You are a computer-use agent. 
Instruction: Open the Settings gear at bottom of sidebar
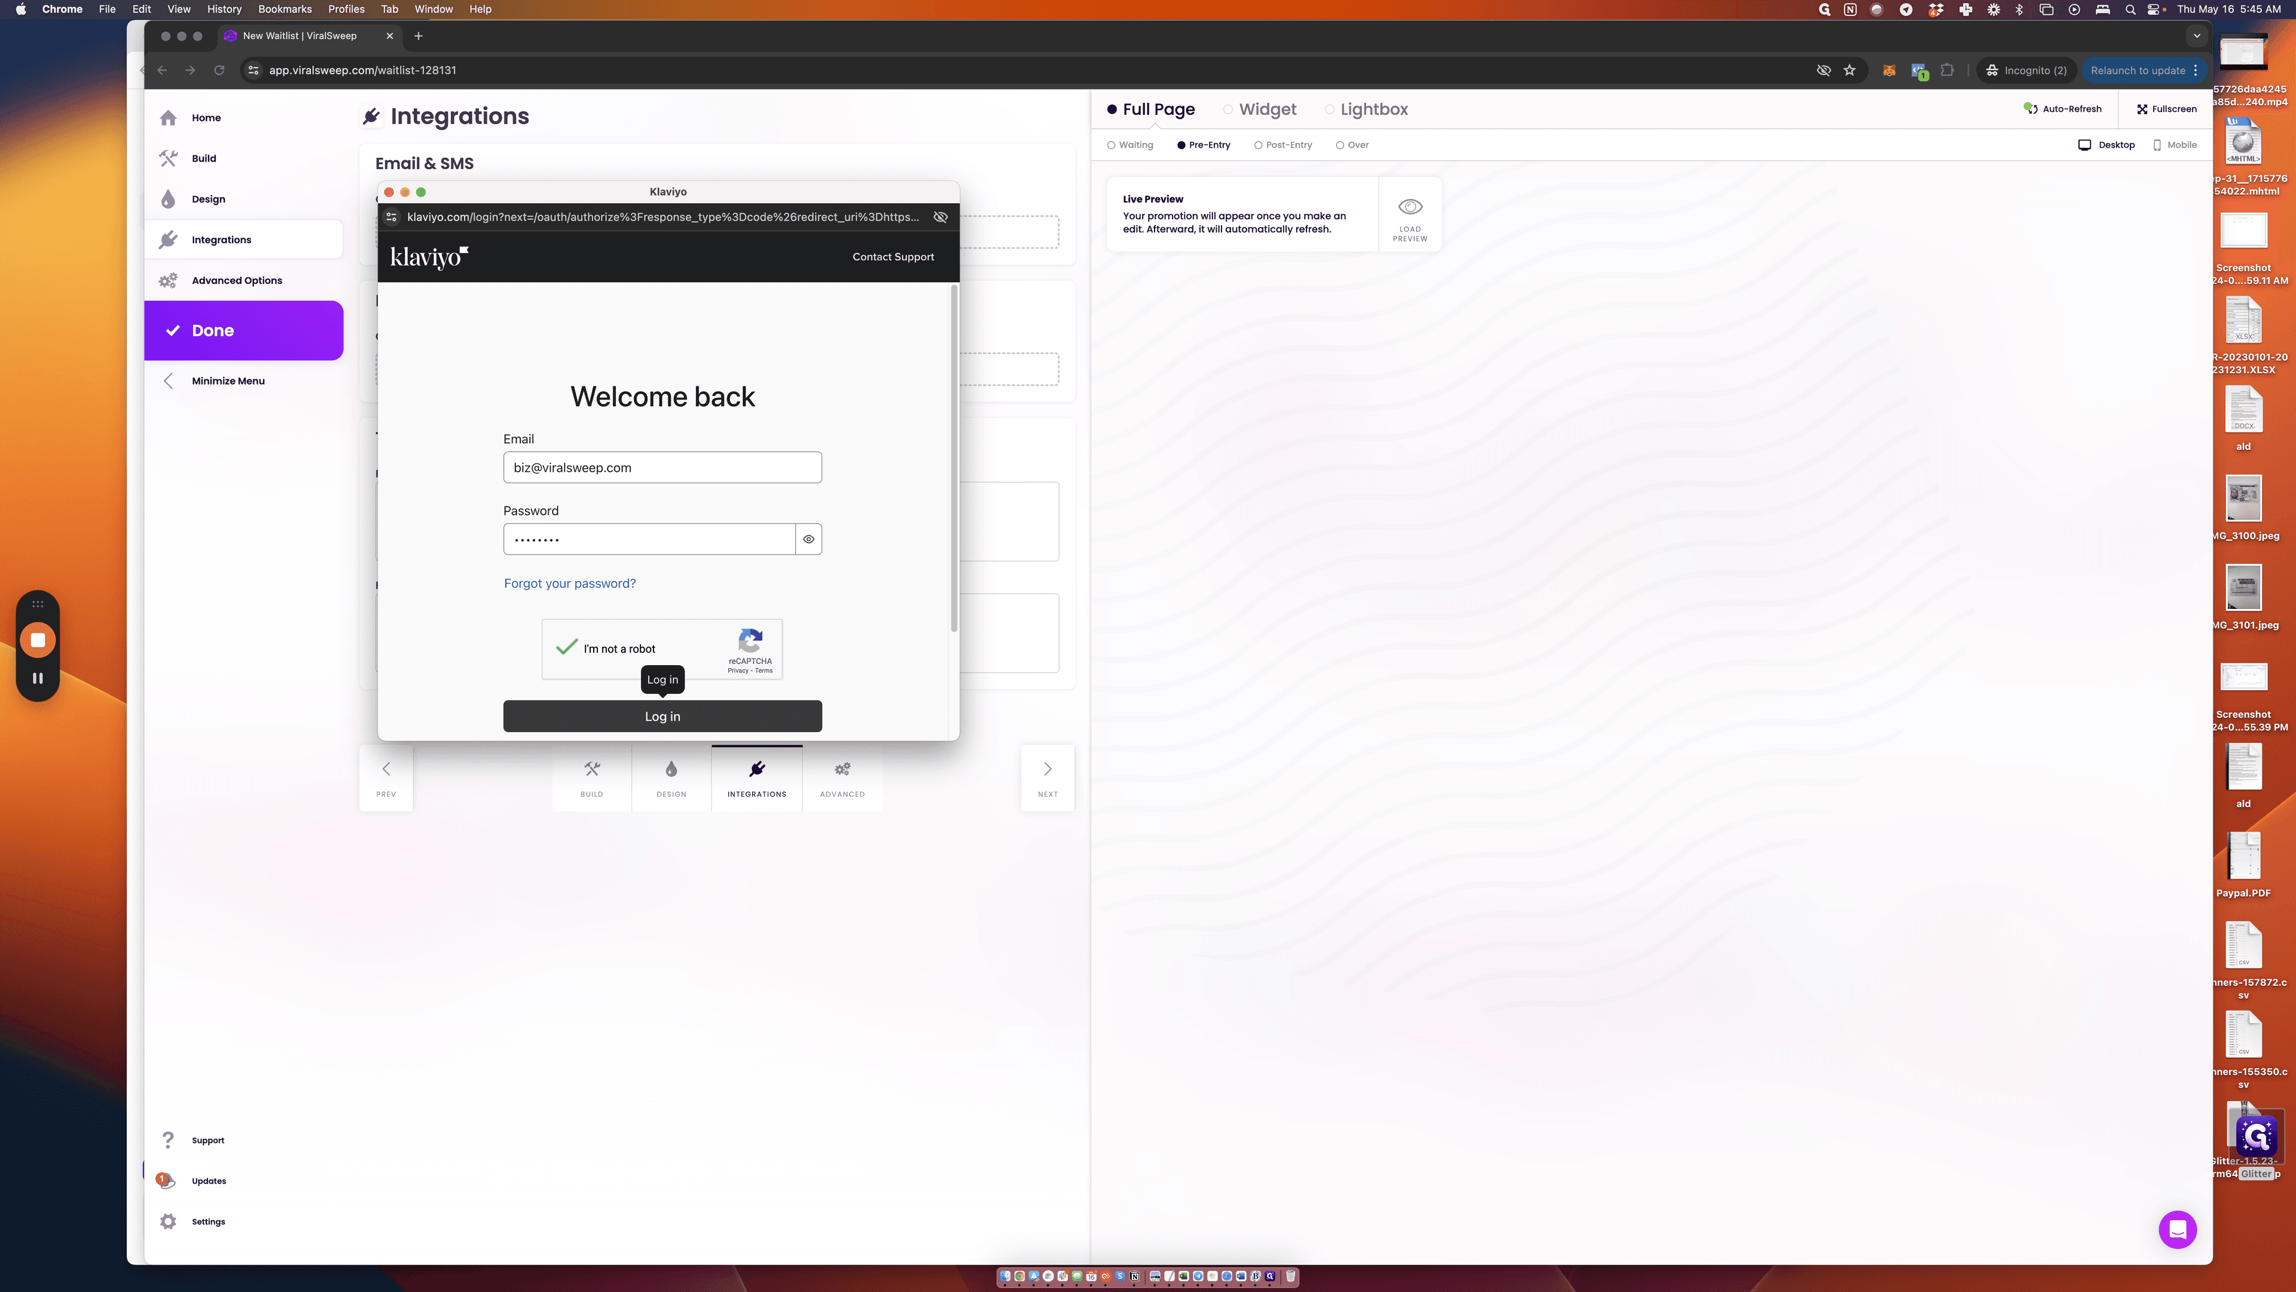[167, 1221]
